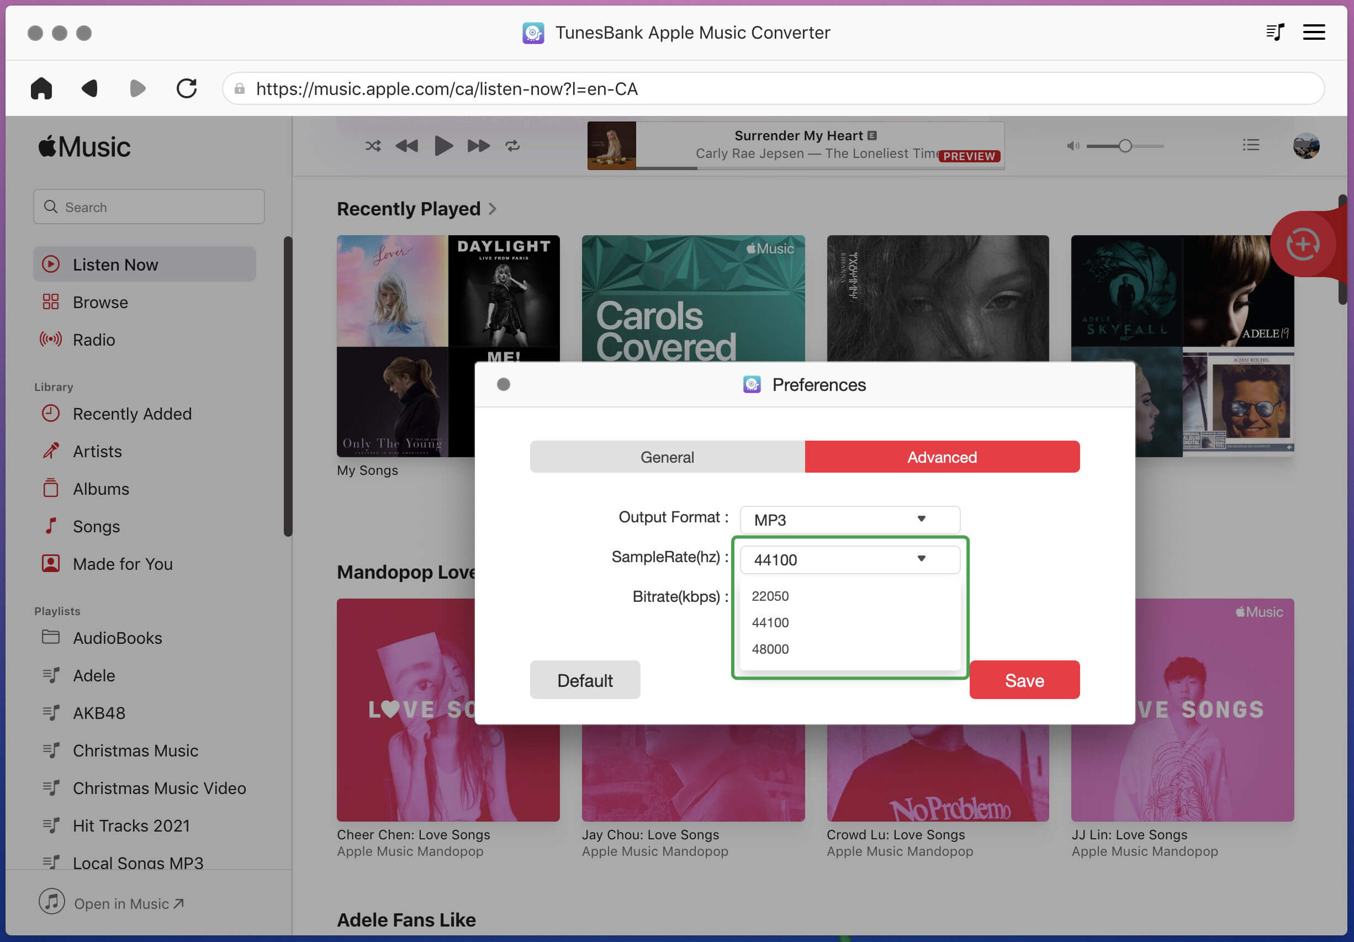Open the Output Format MP3 dropdown

[x=850, y=520]
